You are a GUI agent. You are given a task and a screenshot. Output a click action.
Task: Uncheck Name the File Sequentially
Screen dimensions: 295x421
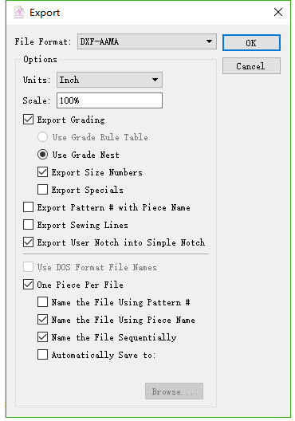[x=43, y=337]
